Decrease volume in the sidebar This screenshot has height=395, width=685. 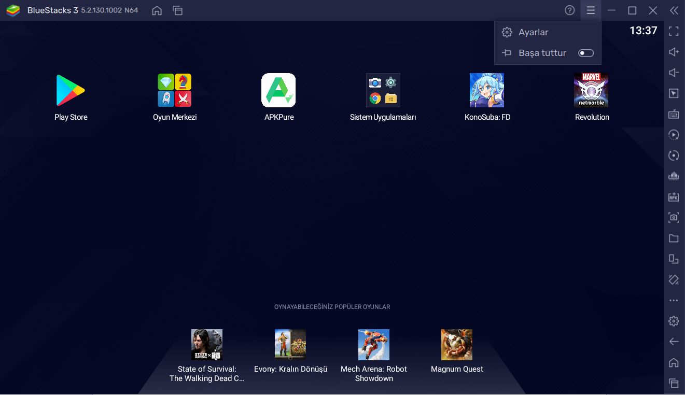point(674,73)
